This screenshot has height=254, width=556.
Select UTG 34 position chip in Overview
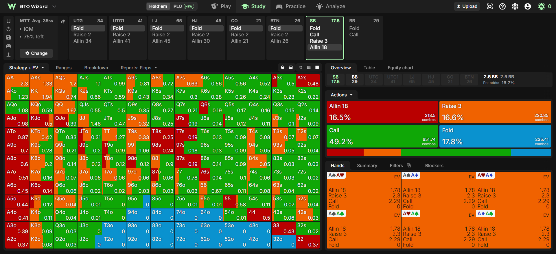374,79
